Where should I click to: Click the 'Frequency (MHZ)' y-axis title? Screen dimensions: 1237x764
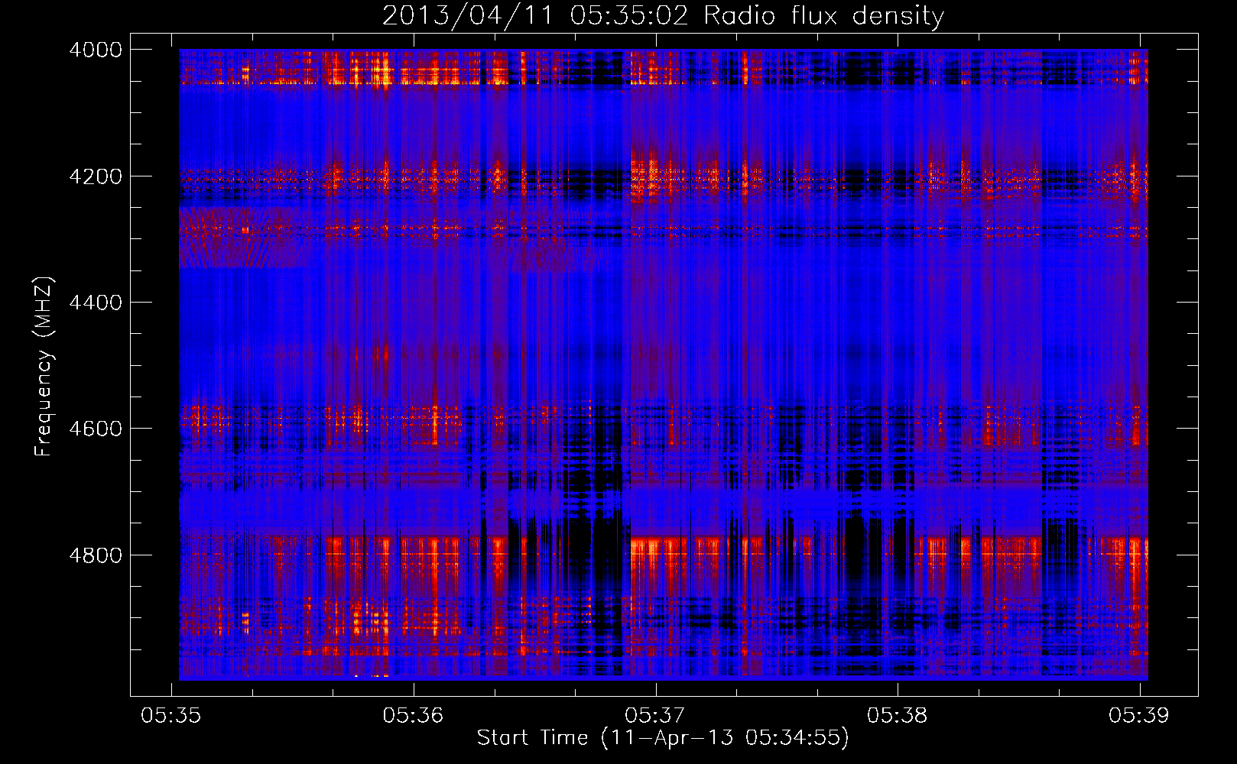click(44, 367)
